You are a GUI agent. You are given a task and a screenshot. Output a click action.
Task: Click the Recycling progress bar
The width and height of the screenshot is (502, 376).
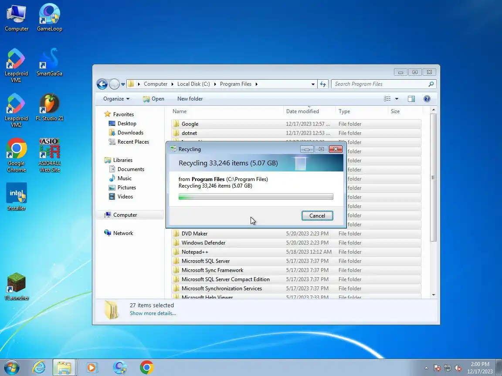tap(256, 197)
